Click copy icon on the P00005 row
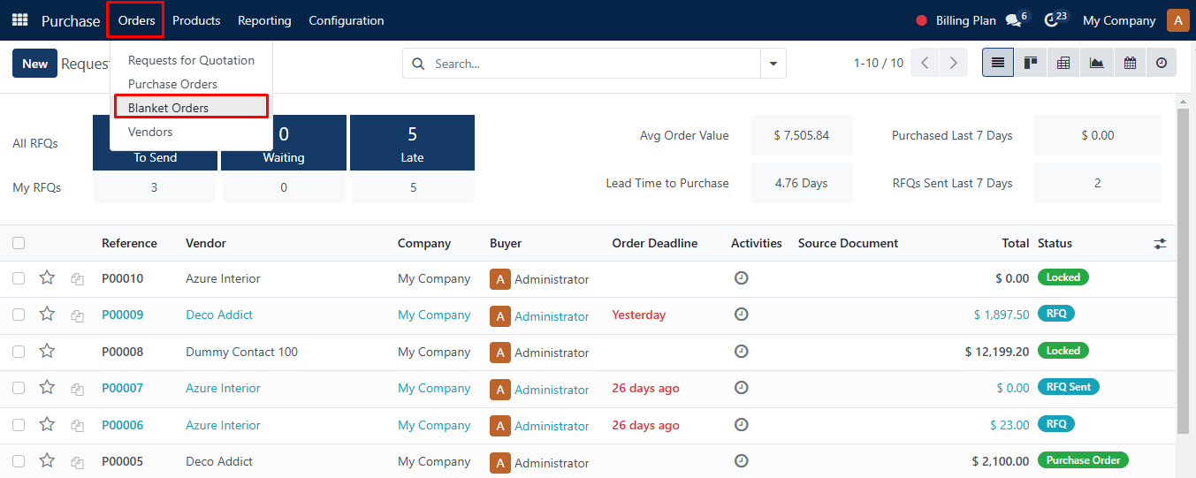Image resolution: width=1196 pixels, height=478 pixels. click(x=78, y=463)
